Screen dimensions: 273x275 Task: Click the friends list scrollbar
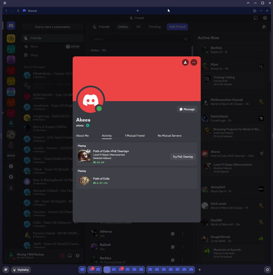tap(192, 51)
